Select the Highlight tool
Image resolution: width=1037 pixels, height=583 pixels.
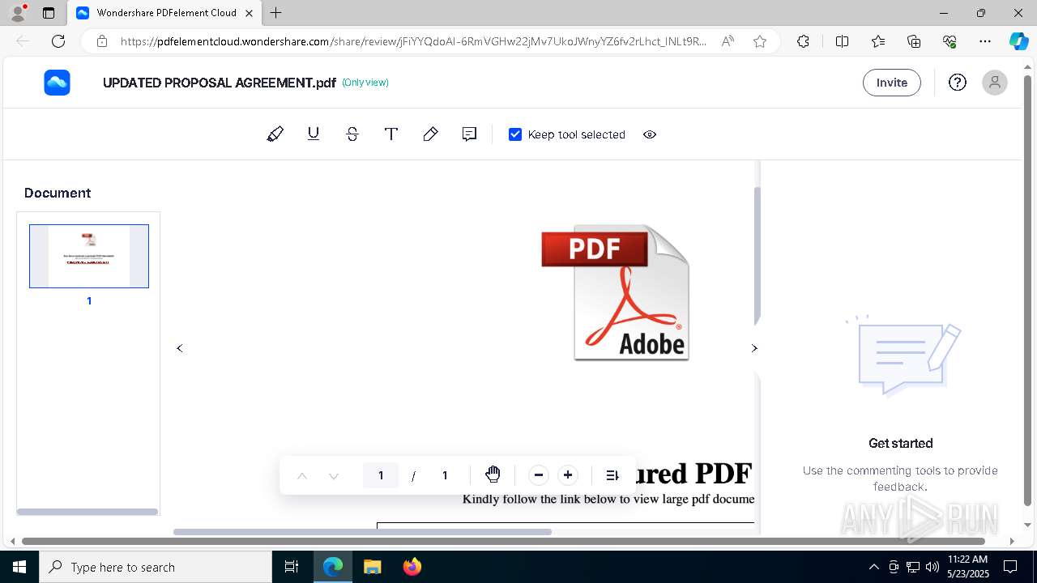(x=275, y=134)
